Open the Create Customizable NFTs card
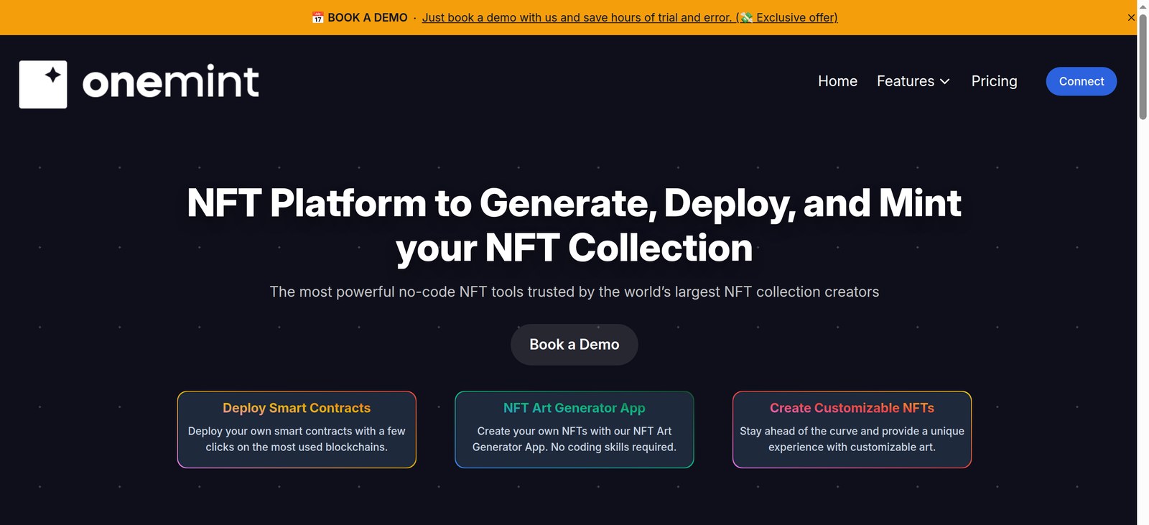The height and width of the screenshot is (525, 1149). click(852, 429)
